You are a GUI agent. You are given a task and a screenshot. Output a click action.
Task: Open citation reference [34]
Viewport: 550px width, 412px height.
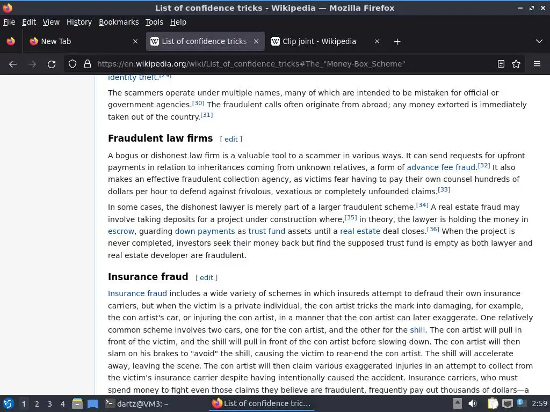pos(422,205)
